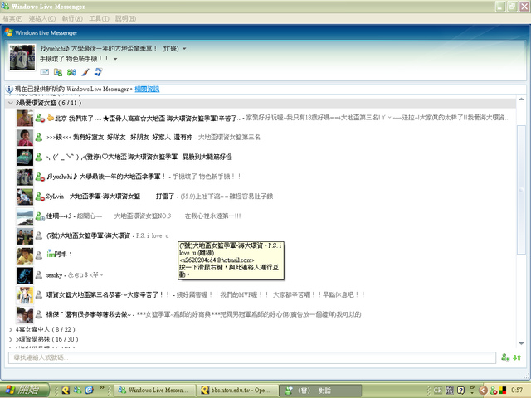Click the Start button on the taskbar
Viewport: 531px width, 398px height.
[24, 390]
